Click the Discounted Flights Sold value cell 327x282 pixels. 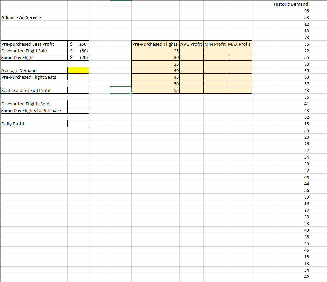point(78,103)
